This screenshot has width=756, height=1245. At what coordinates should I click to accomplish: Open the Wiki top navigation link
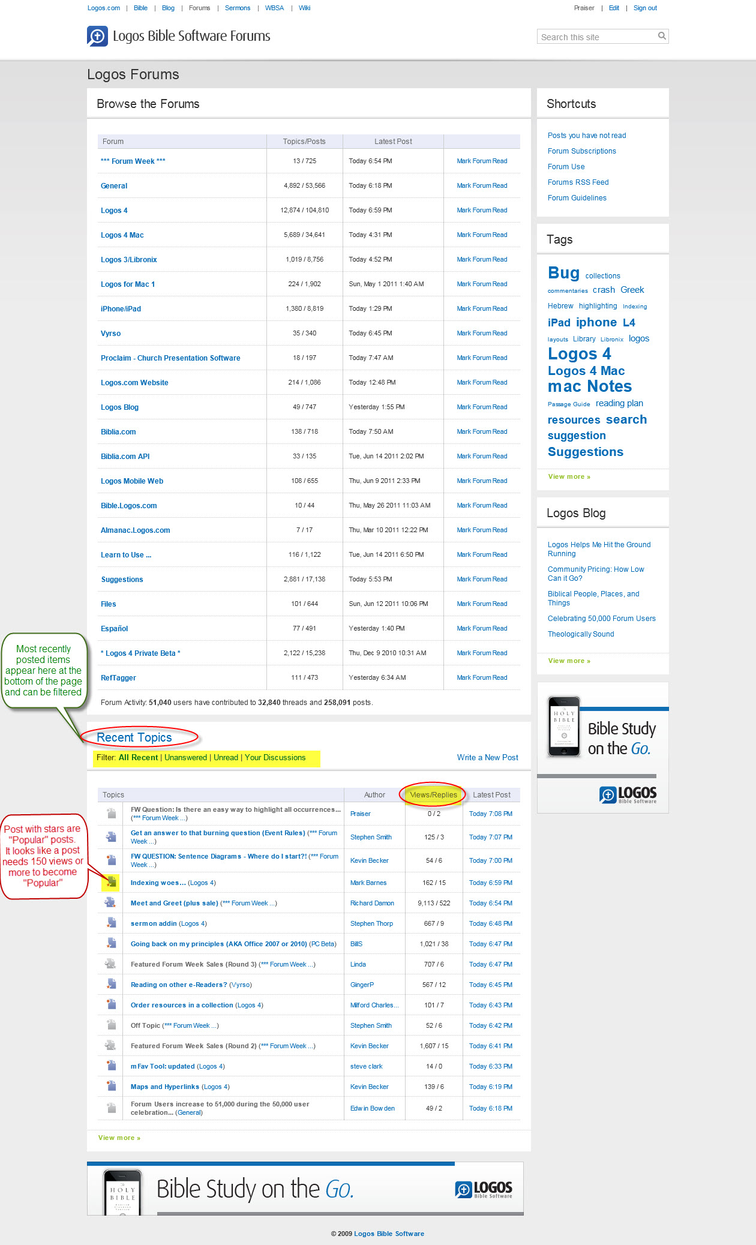coord(304,8)
